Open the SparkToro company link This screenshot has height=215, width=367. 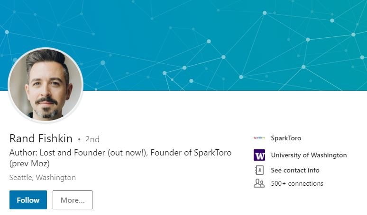286,138
